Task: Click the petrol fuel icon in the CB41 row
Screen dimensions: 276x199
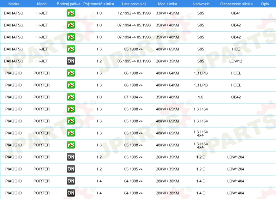Action: [x=71, y=13]
